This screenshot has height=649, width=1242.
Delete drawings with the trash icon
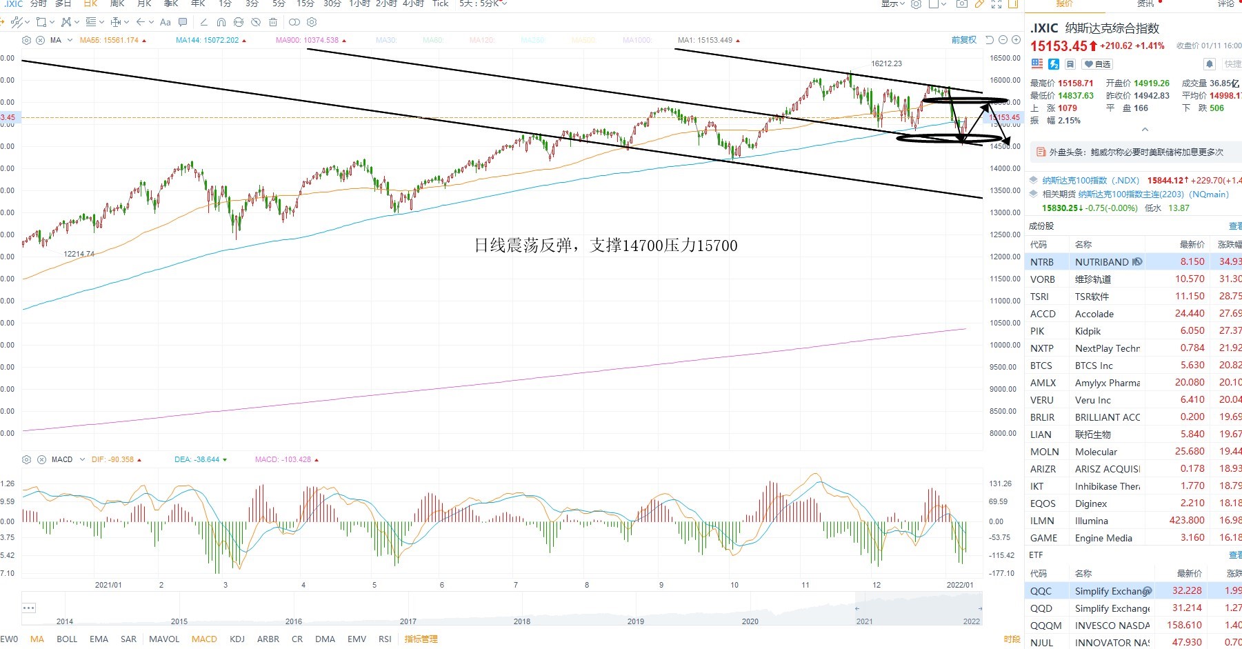[x=273, y=22]
